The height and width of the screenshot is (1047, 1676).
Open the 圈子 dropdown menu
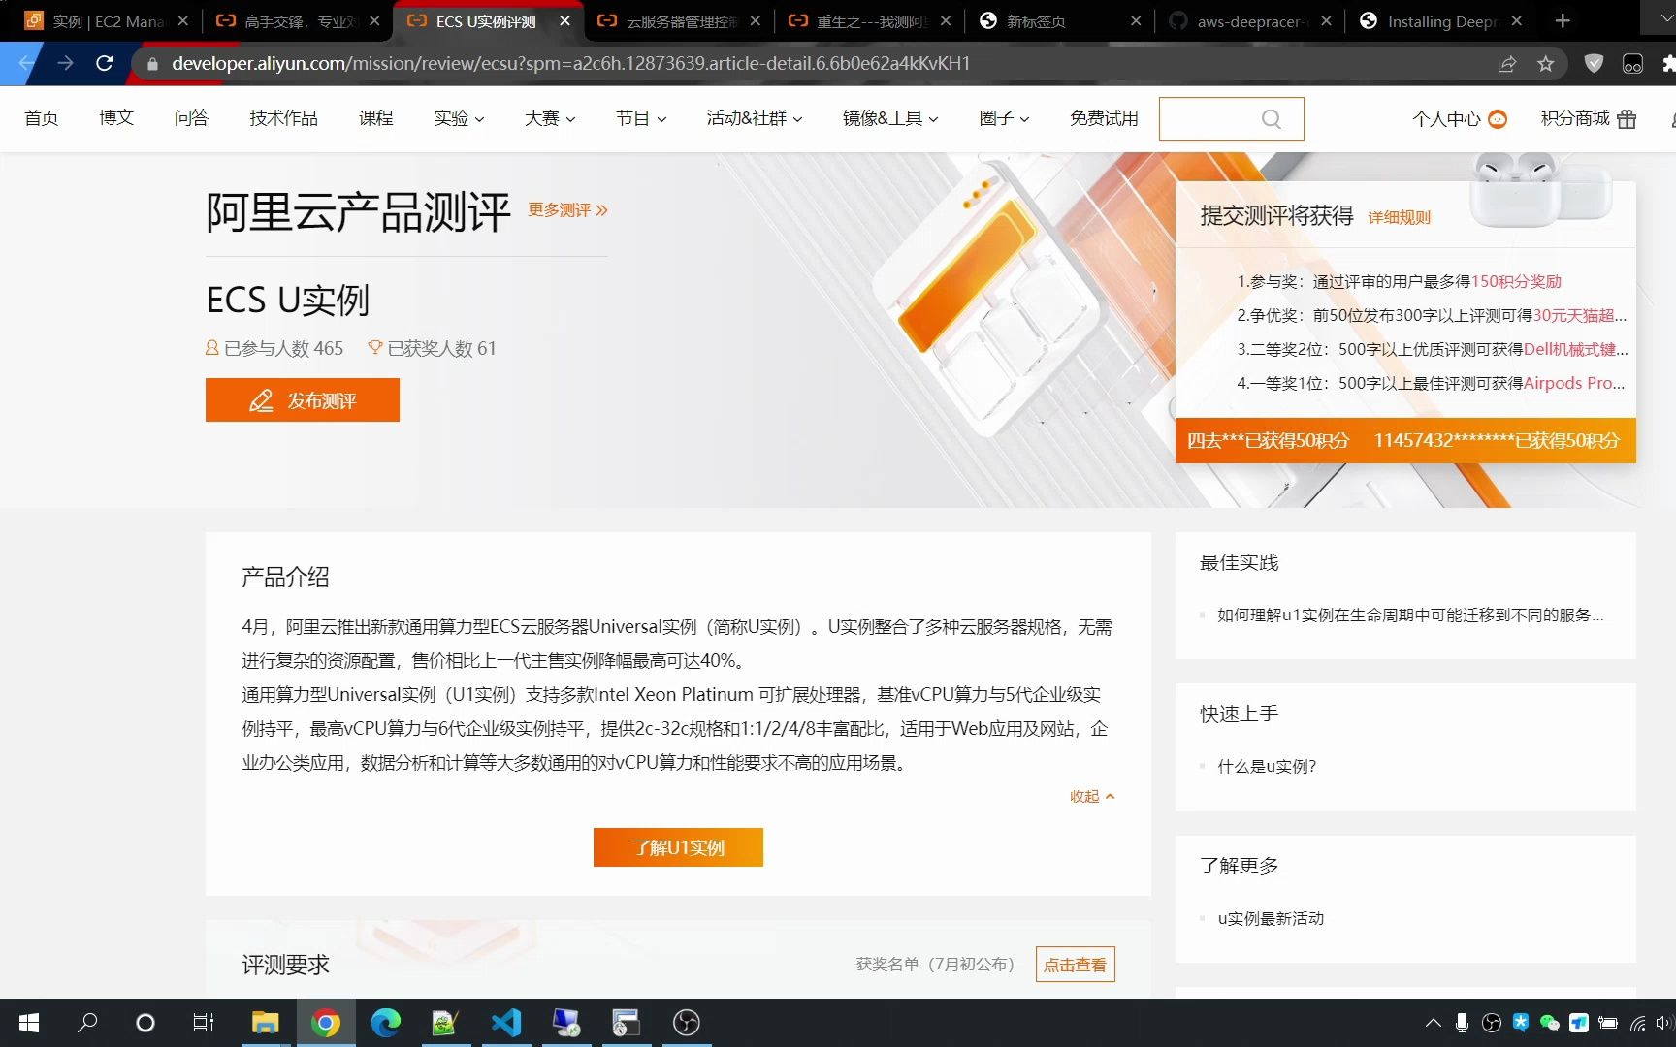(1004, 118)
